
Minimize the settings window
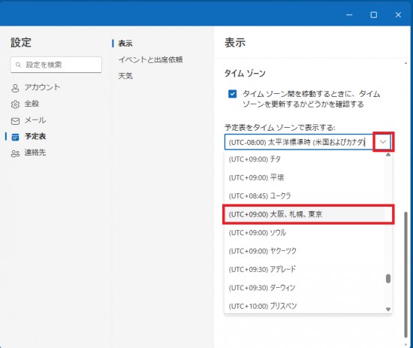point(349,15)
